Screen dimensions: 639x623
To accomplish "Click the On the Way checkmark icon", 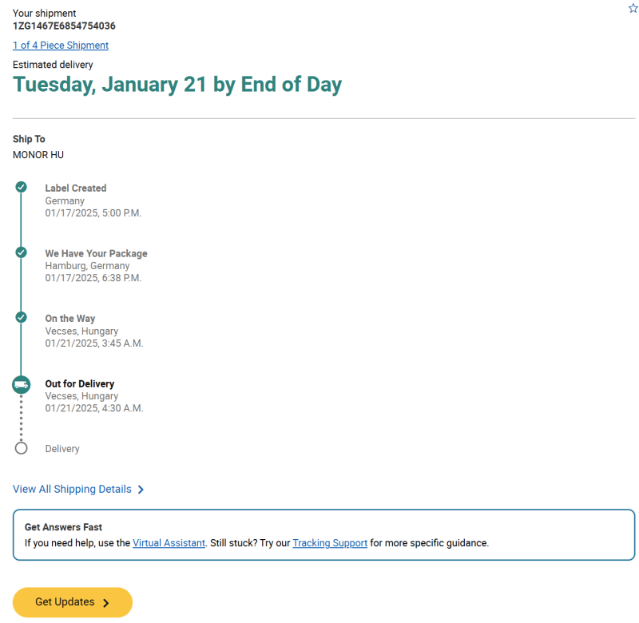I will 22,317.
